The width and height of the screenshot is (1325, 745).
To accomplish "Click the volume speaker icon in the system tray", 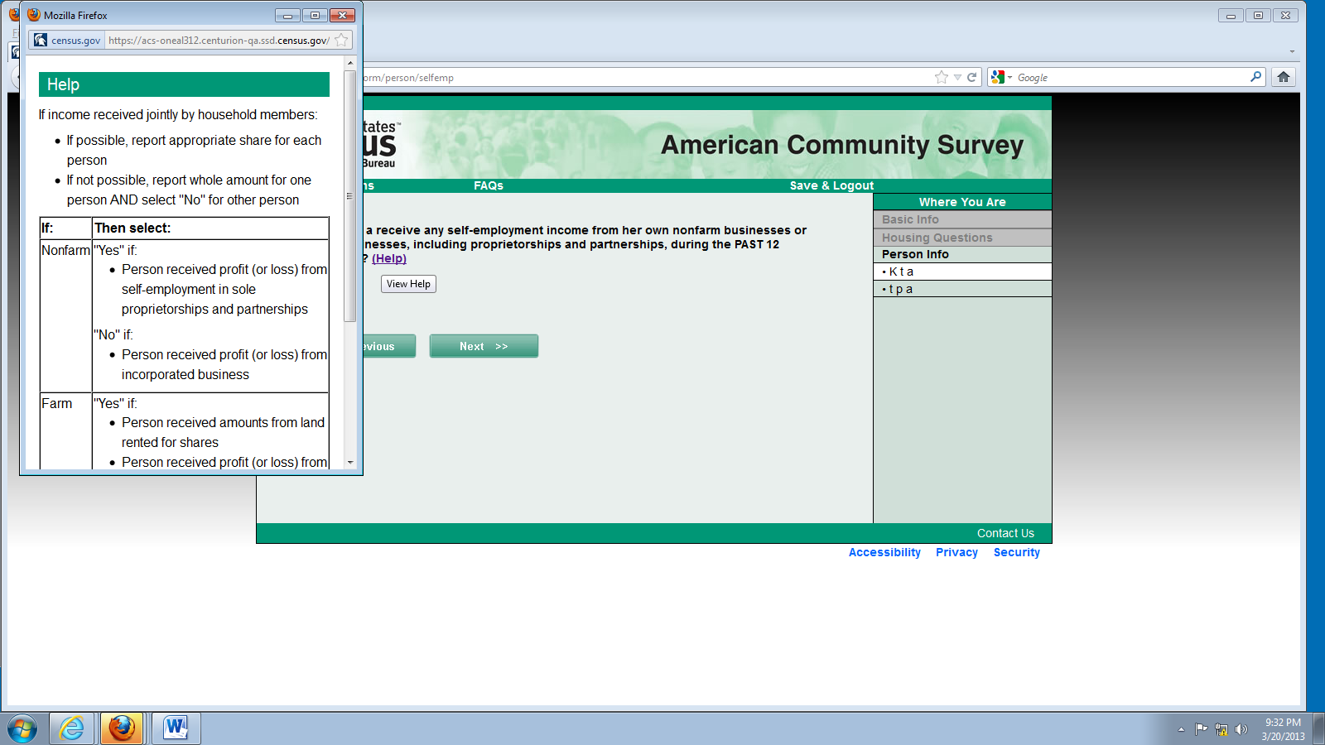I will [1241, 729].
